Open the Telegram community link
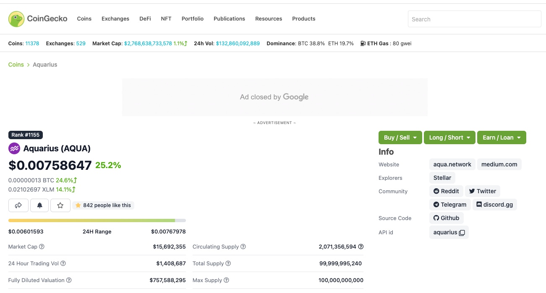Image resolution: width=546 pixels, height=293 pixels. click(x=450, y=205)
